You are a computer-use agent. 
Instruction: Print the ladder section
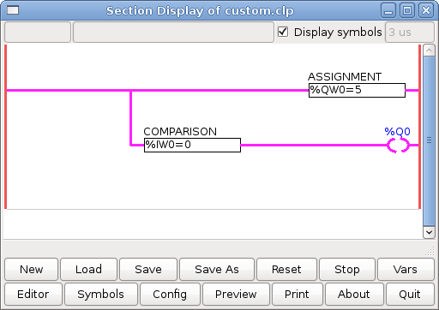(x=297, y=294)
